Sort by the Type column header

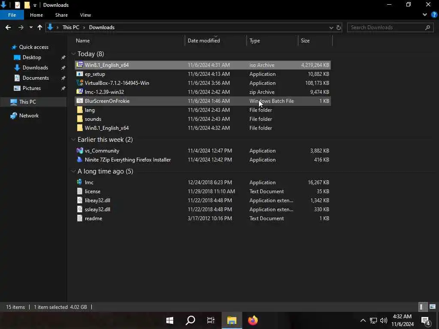[272, 41]
